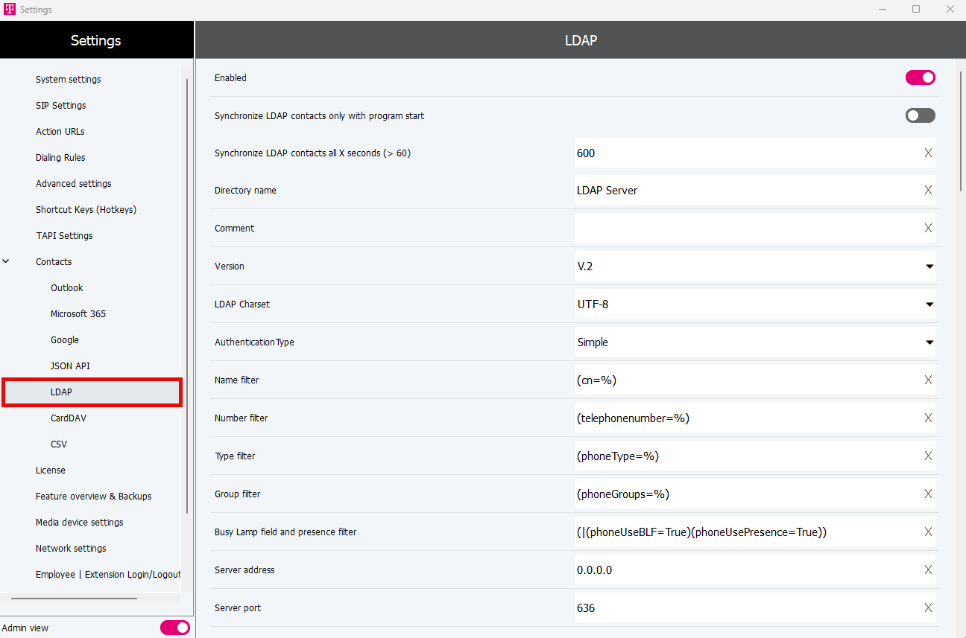Viewport: 966px width, 638px height.
Task: Click into the Comment input field
Action: pos(745,229)
